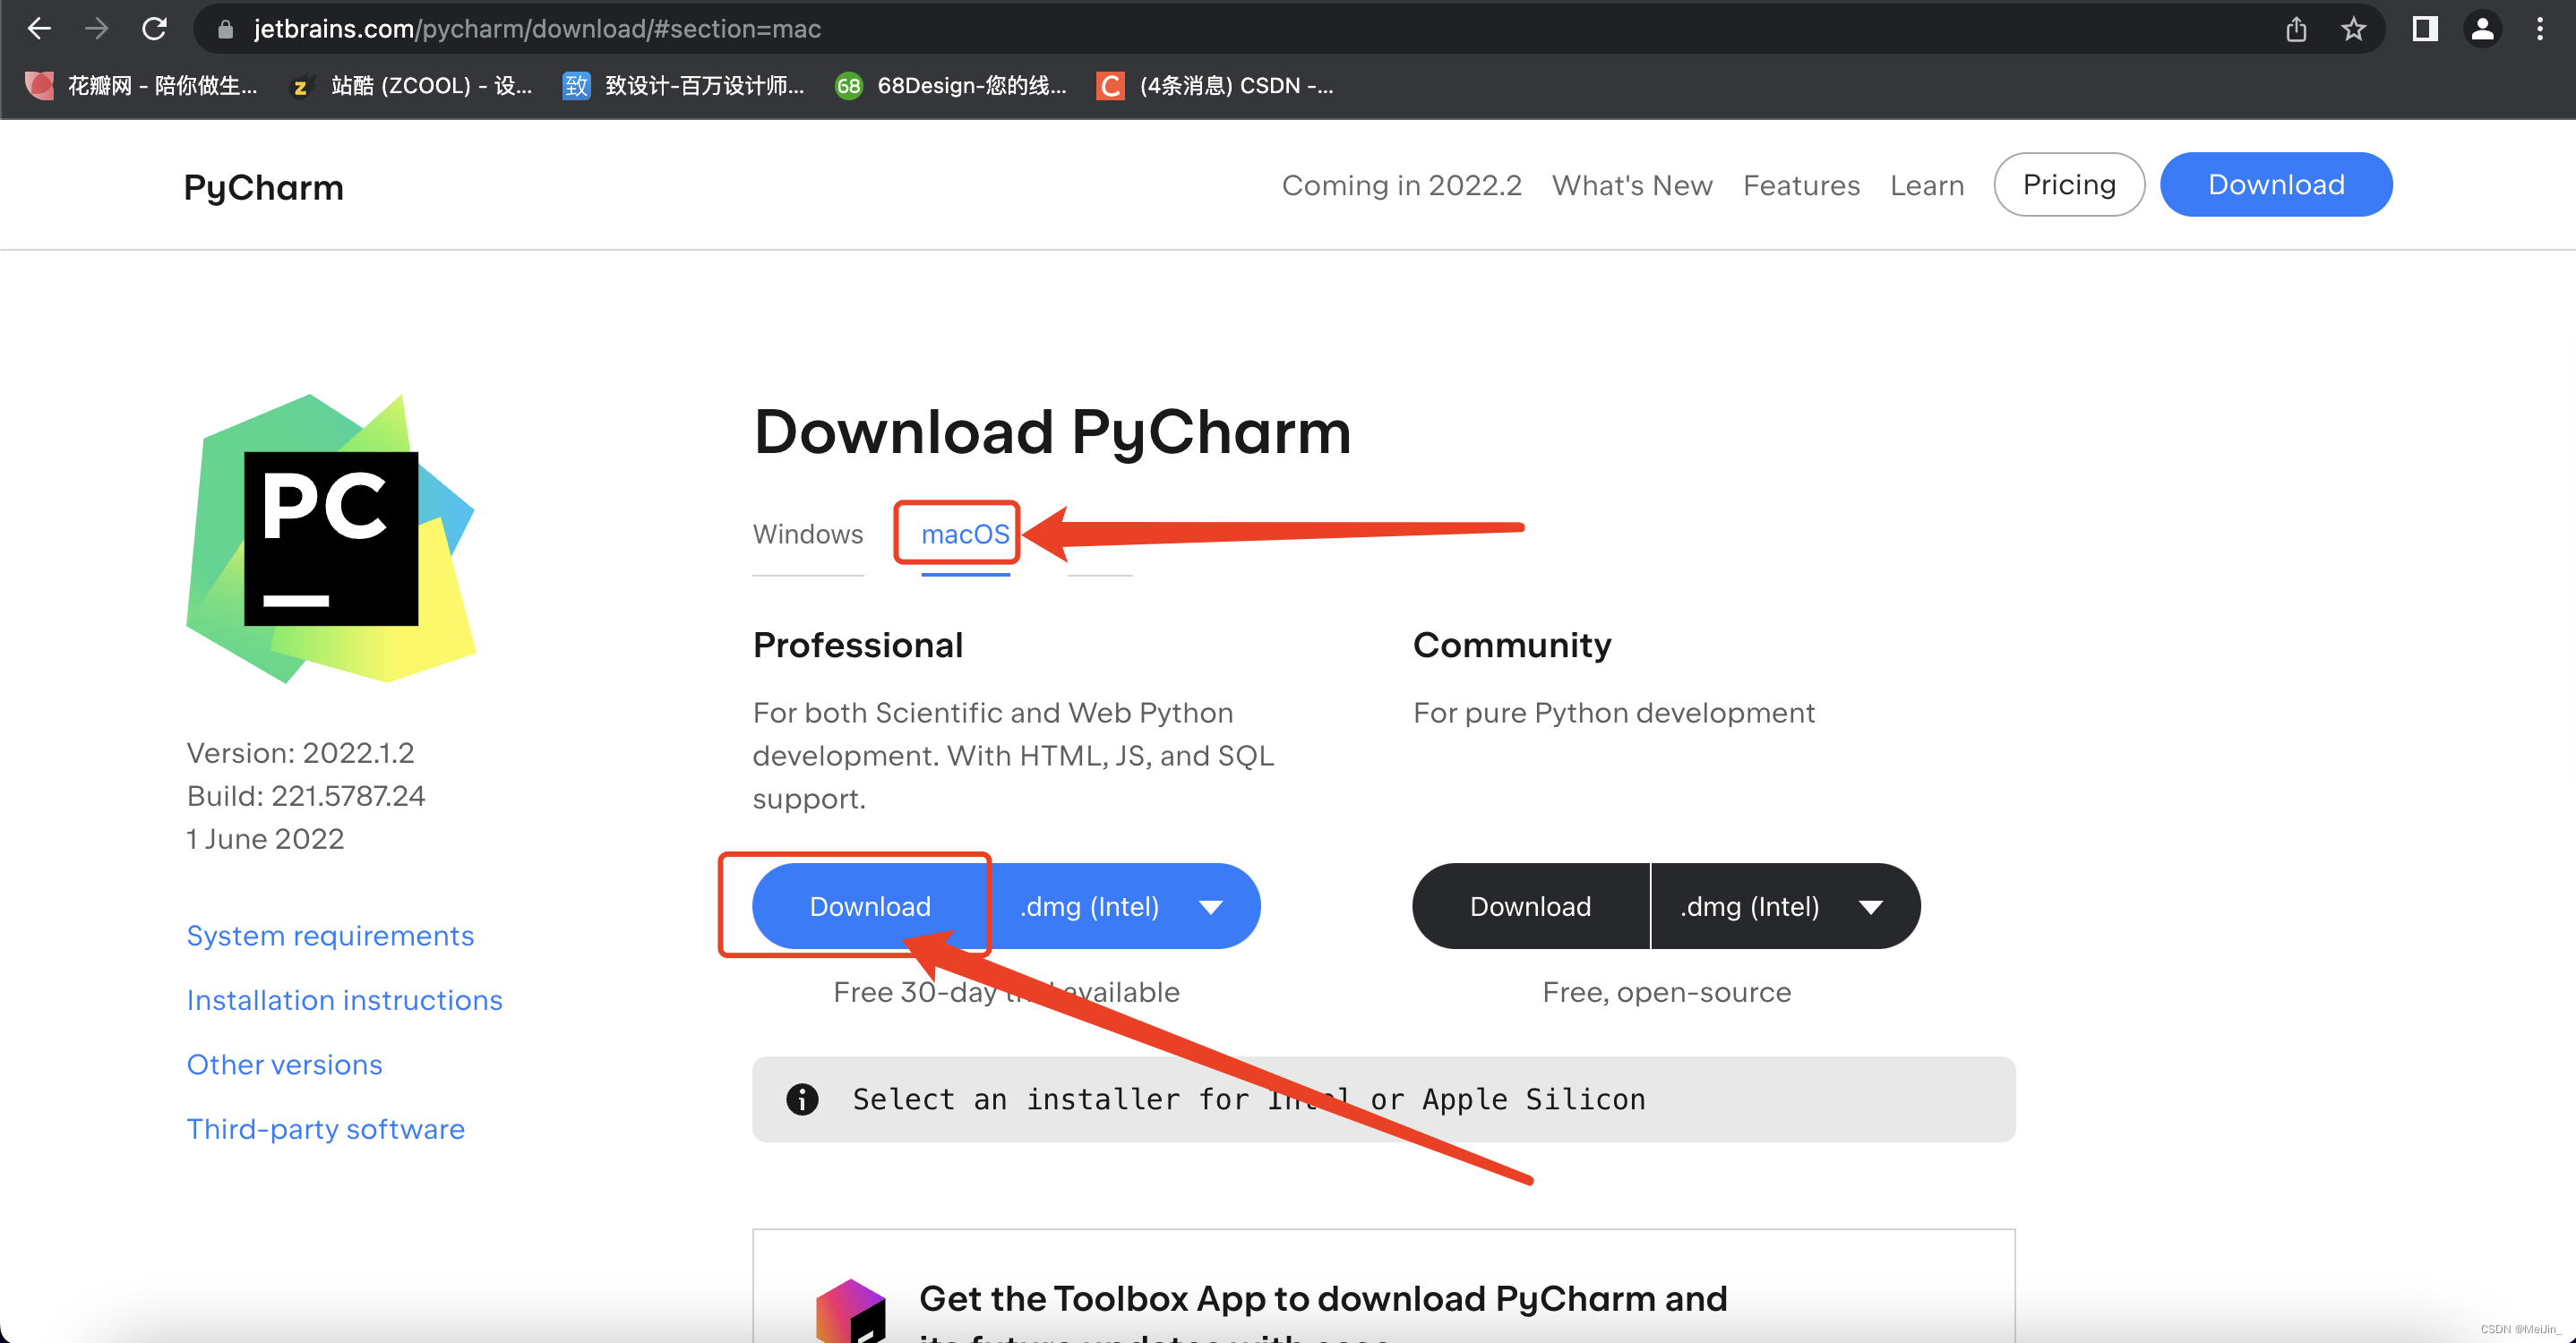Go back with the browser back arrow
Image resolution: width=2576 pixels, height=1343 pixels.
(x=39, y=29)
